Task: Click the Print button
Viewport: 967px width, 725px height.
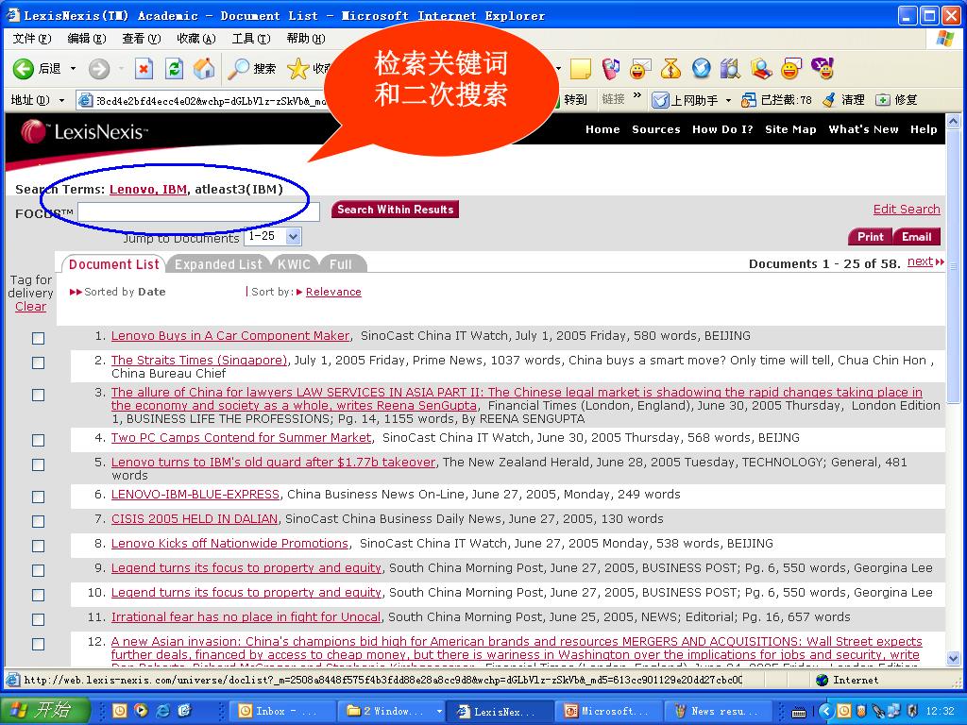Action: click(x=870, y=237)
